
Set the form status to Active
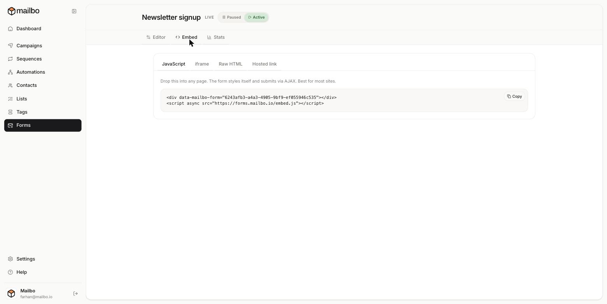click(x=257, y=17)
